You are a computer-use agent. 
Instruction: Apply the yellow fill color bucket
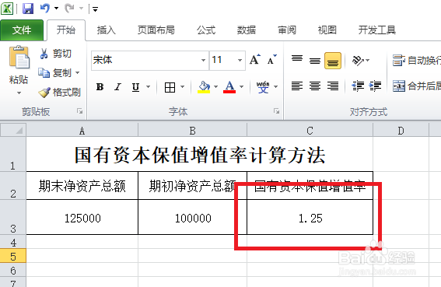point(205,87)
